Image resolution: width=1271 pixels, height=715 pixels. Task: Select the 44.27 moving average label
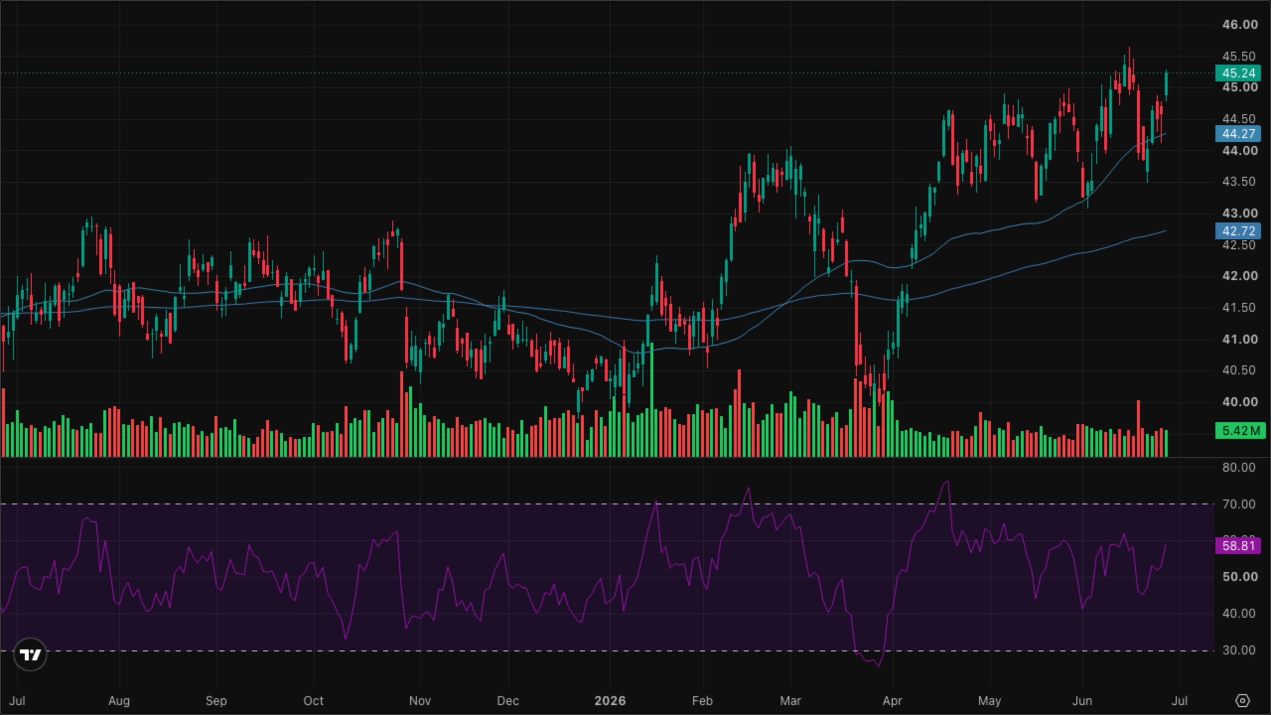click(x=1238, y=134)
